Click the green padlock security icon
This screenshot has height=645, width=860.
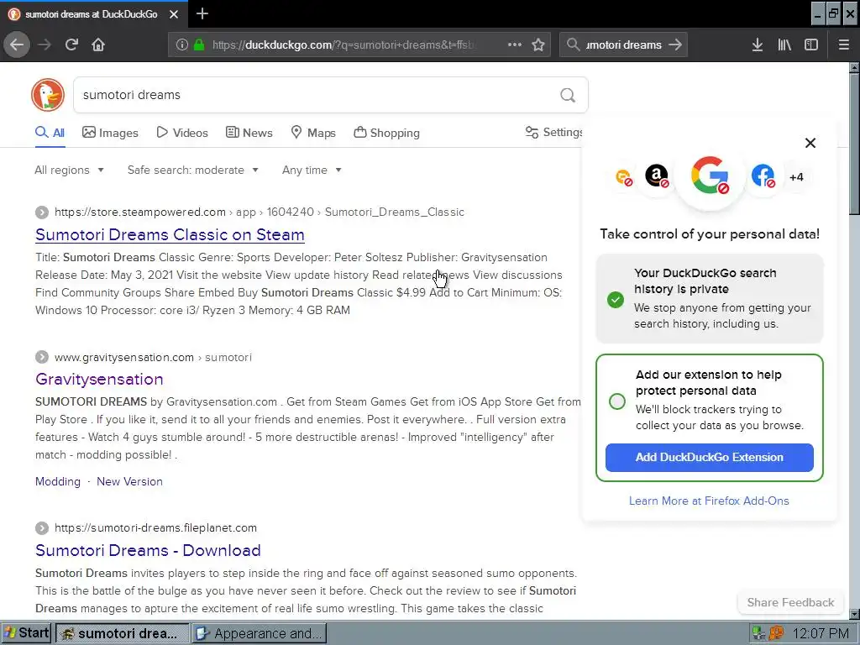click(199, 45)
